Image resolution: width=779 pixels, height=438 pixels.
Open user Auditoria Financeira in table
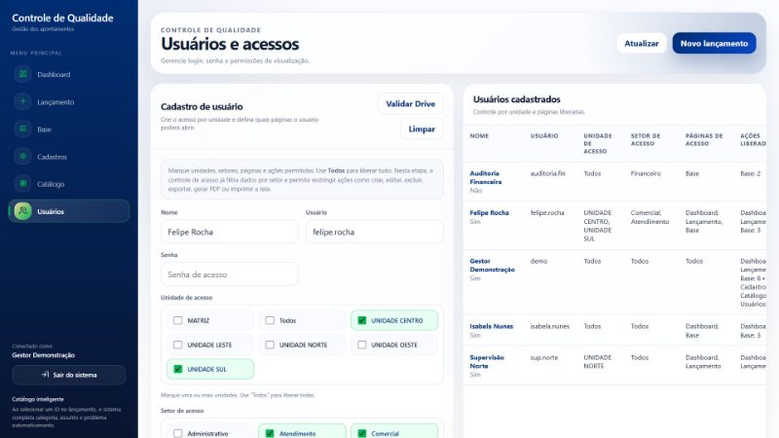(485, 177)
